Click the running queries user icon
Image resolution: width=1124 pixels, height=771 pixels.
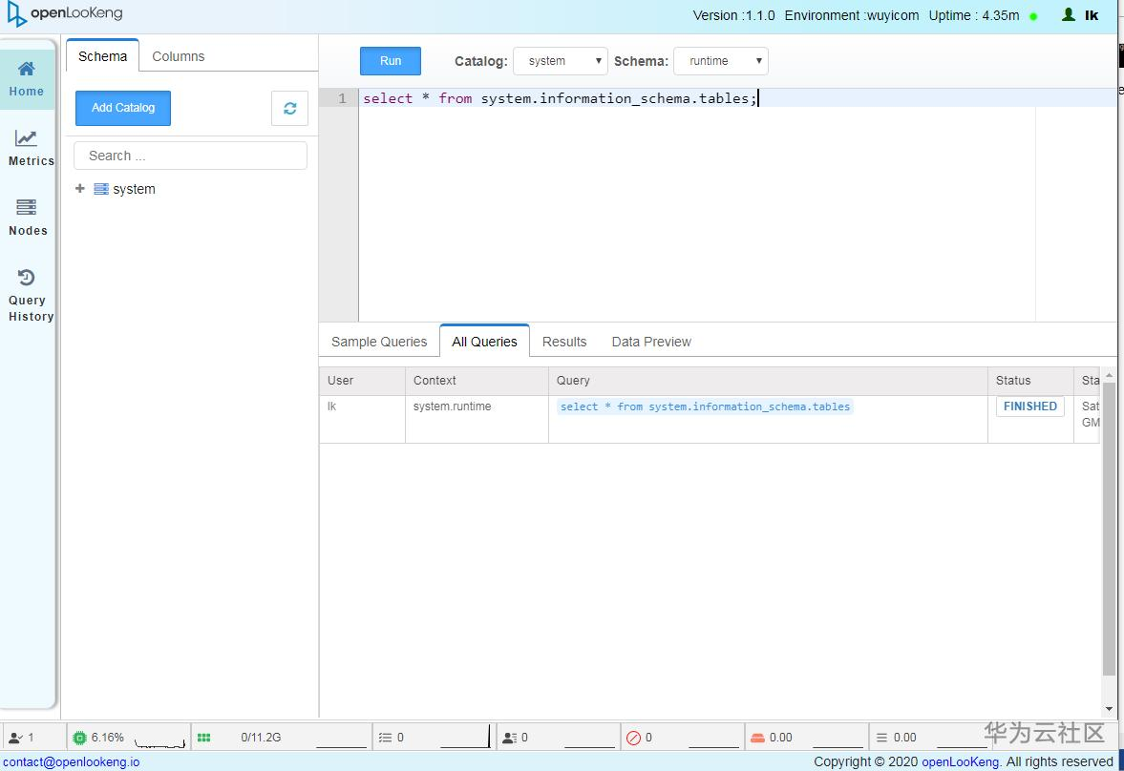pos(15,738)
